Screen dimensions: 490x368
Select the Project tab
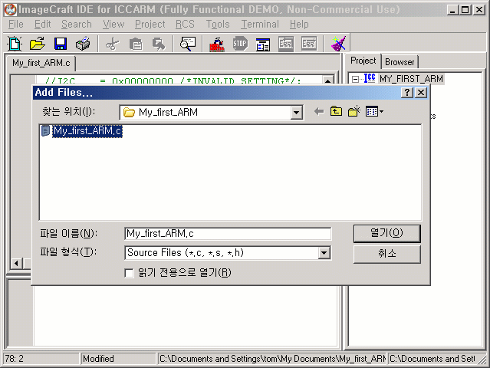(x=363, y=61)
